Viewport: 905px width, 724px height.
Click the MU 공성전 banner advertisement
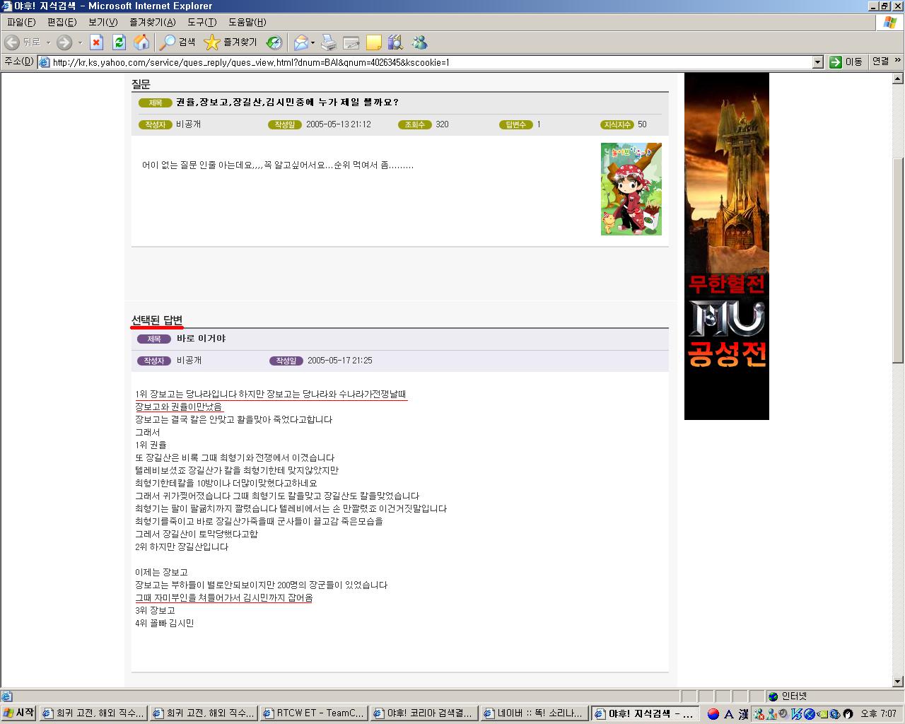[726, 246]
